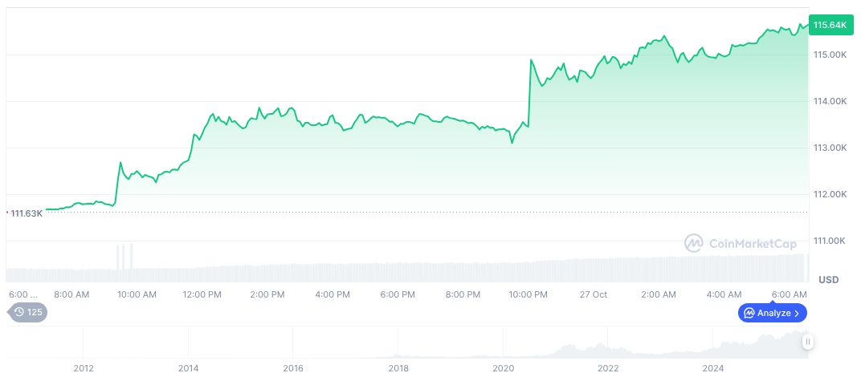The width and height of the screenshot is (861, 377).
Task: Click the CoinMarketCap watermark logo
Action: coord(739,242)
